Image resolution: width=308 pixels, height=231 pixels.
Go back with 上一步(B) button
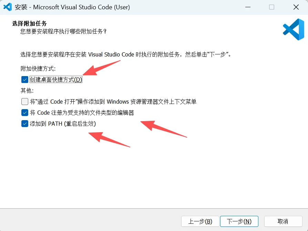(x=200, y=221)
